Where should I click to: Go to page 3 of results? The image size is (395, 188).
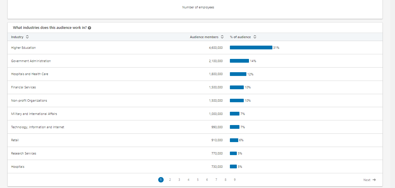[179, 180]
